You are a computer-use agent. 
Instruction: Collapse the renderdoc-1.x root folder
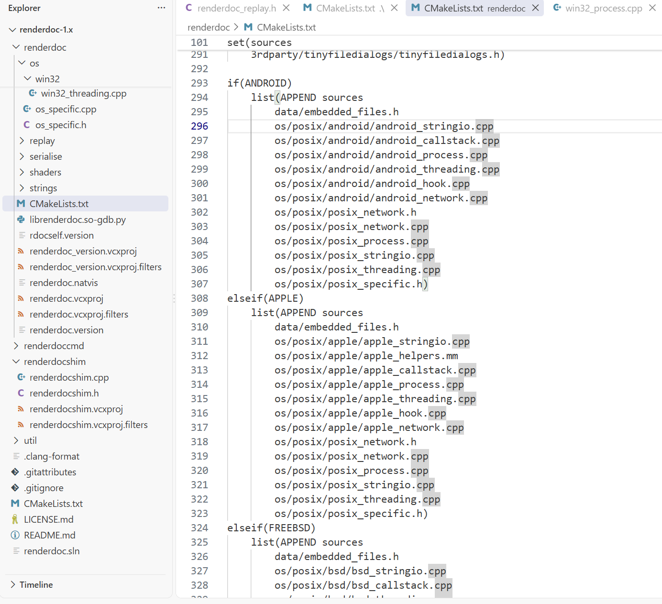pyautogui.click(x=12, y=30)
